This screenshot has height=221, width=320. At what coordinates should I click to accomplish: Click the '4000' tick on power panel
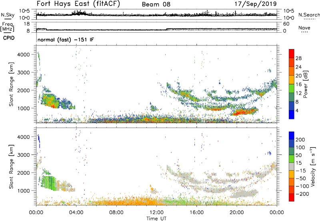click(24, 55)
